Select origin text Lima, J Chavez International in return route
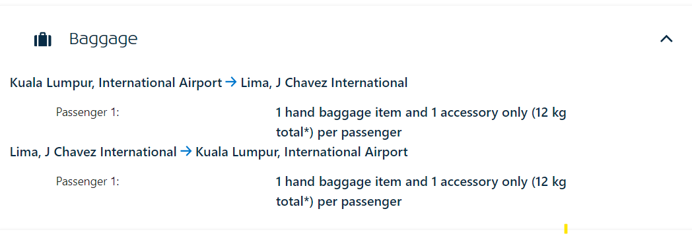The height and width of the screenshot is (242, 692). coord(93,152)
